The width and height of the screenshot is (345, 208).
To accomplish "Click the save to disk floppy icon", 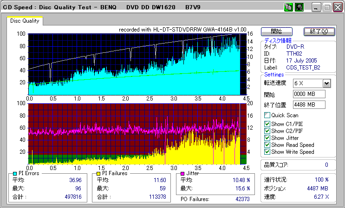I will click(x=299, y=7).
